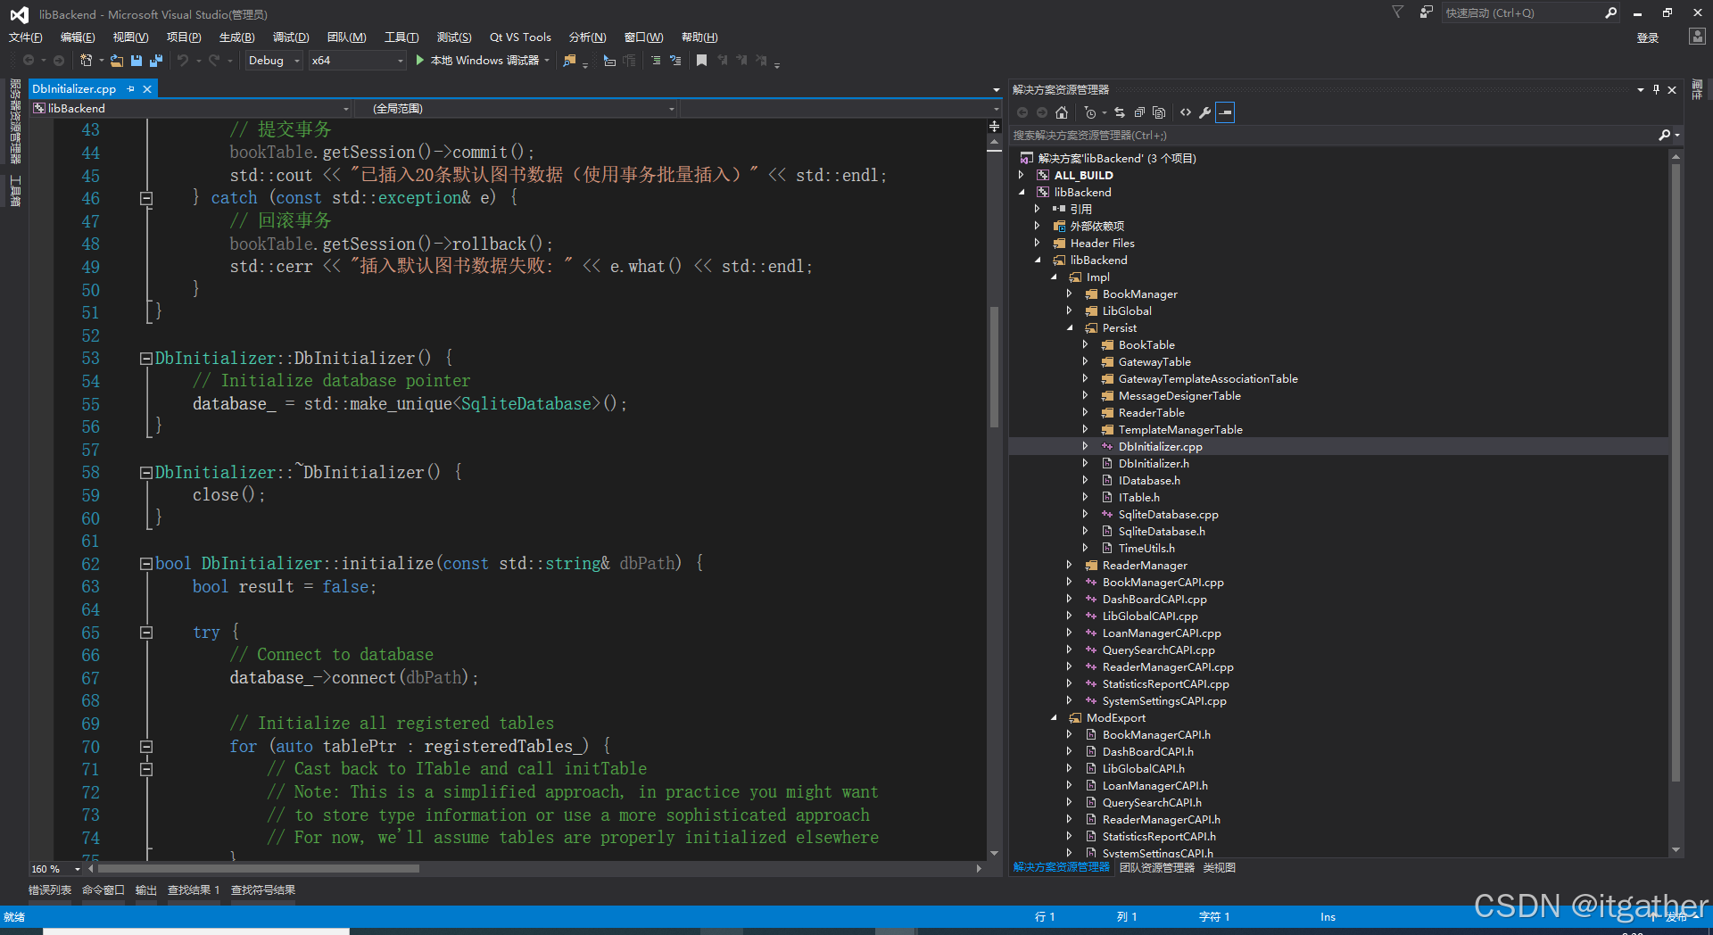
Task: Open the Qt VS Tools menu
Action: [x=520, y=37]
